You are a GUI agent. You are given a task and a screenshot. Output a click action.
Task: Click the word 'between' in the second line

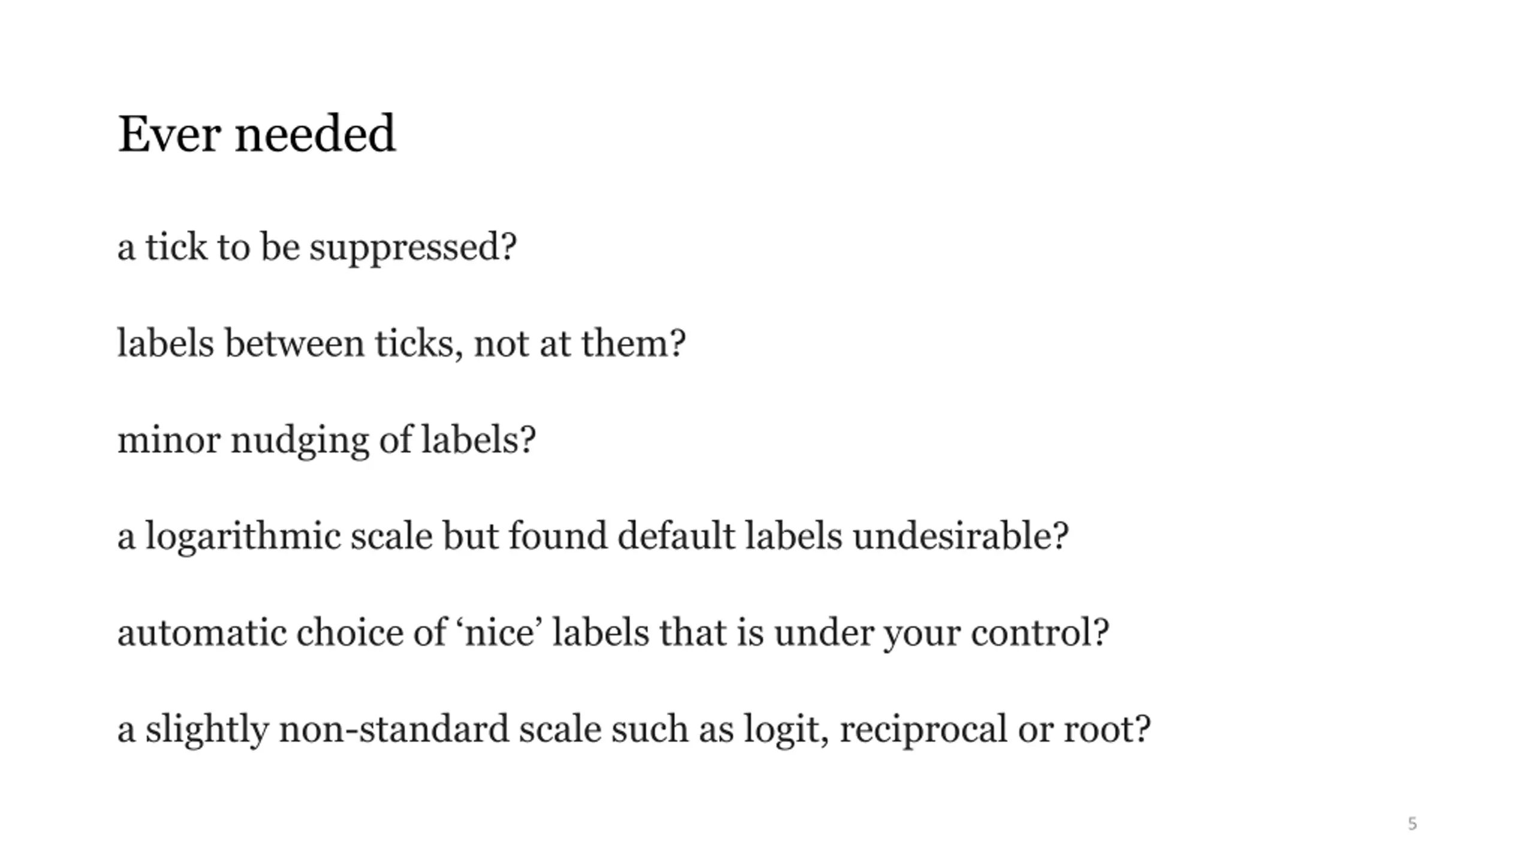pyautogui.click(x=294, y=343)
